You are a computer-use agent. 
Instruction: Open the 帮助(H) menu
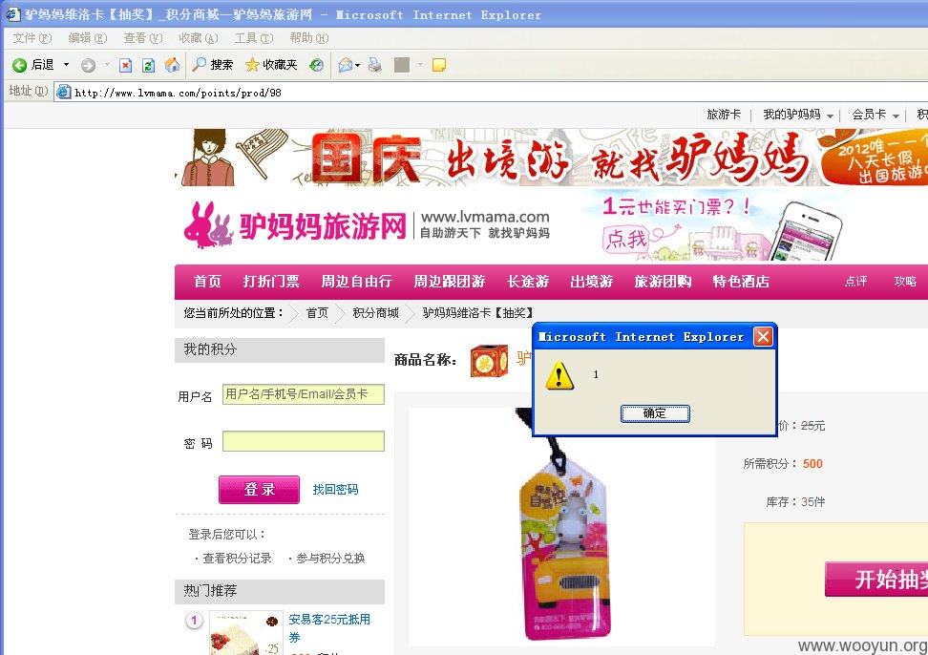point(309,38)
